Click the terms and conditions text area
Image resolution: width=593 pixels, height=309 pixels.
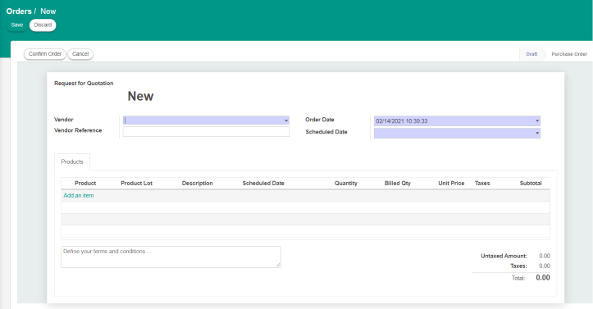(171, 257)
